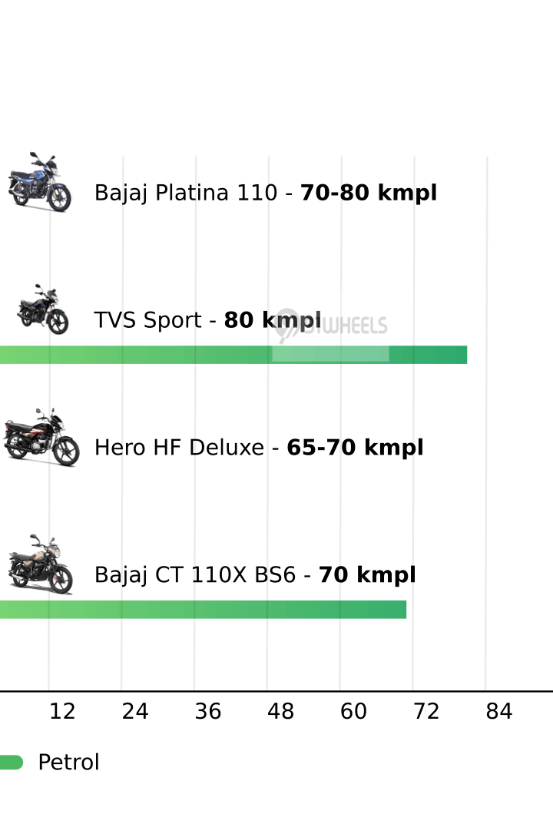Click the 60 value on the axis
This screenshot has width=553, height=837.
353,712
